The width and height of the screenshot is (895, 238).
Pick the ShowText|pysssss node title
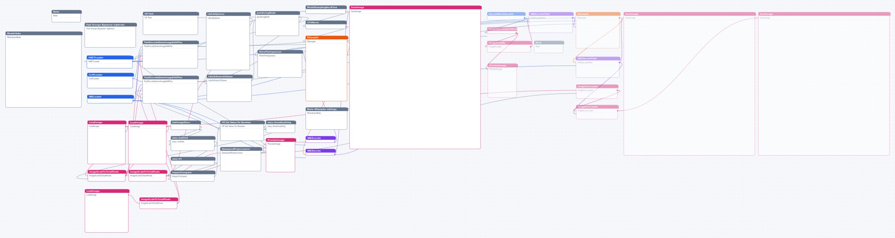(280, 52)
